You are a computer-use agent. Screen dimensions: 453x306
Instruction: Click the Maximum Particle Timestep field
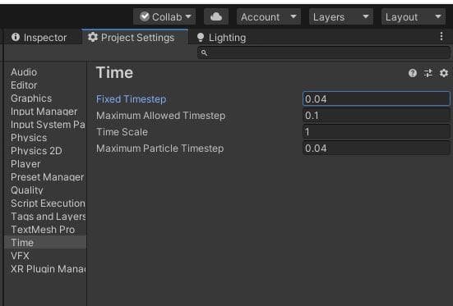point(377,148)
